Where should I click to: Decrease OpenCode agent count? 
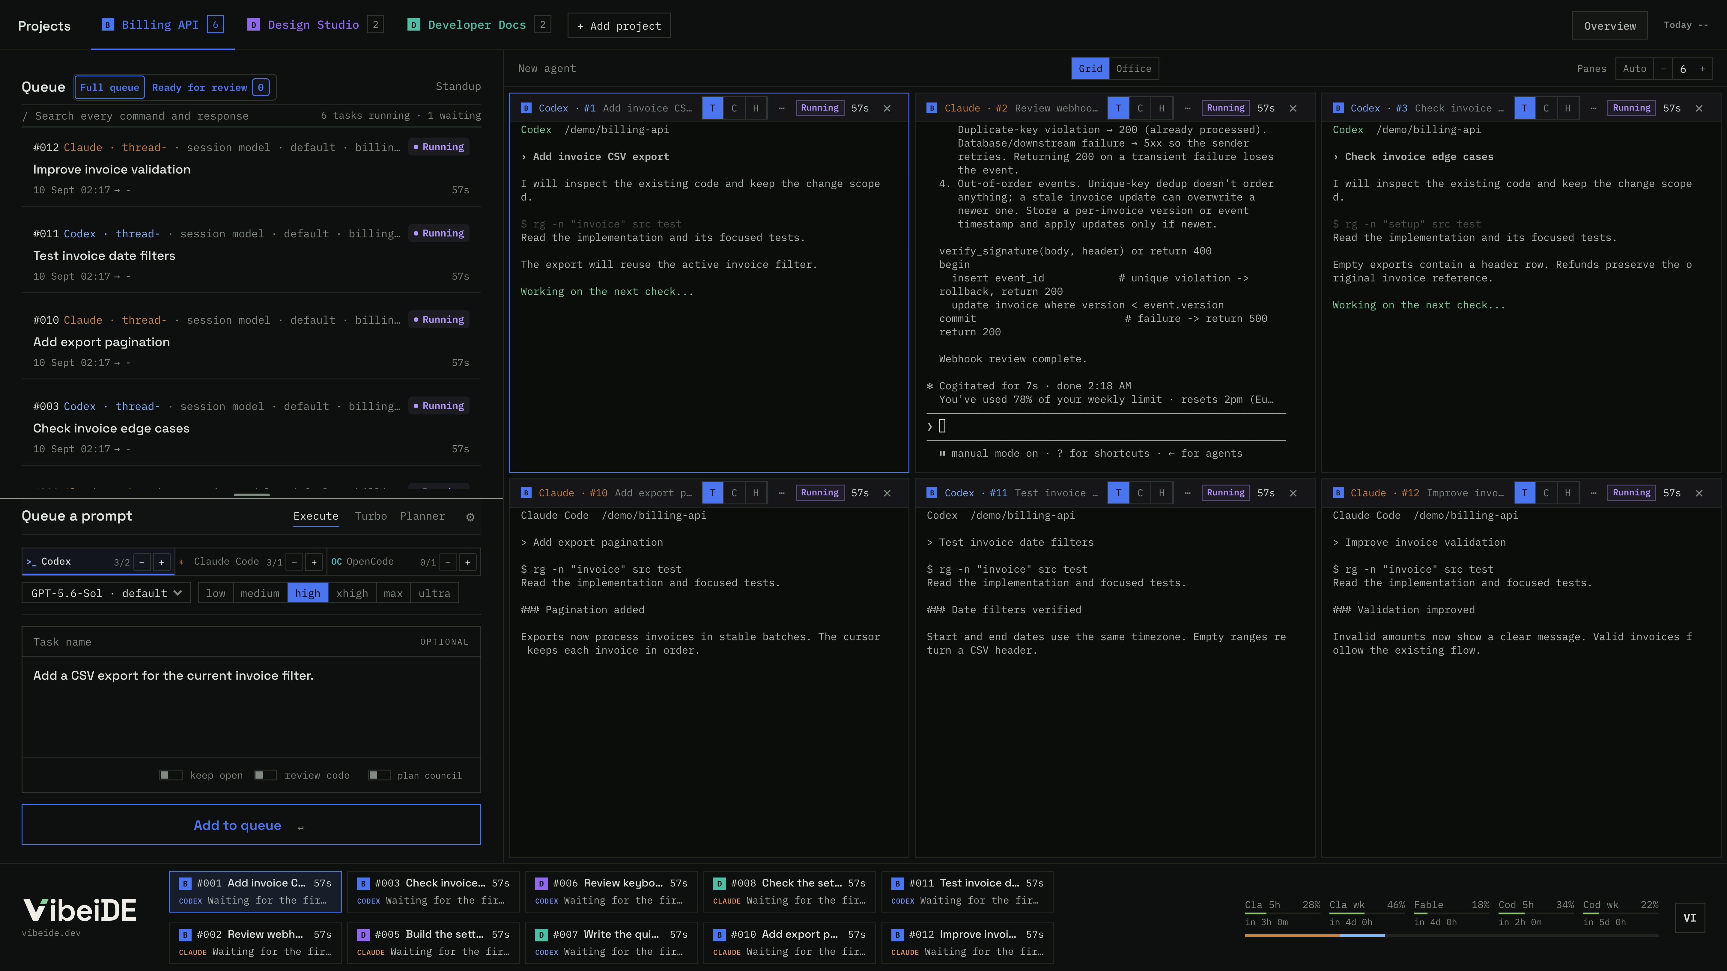click(x=448, y=562)
